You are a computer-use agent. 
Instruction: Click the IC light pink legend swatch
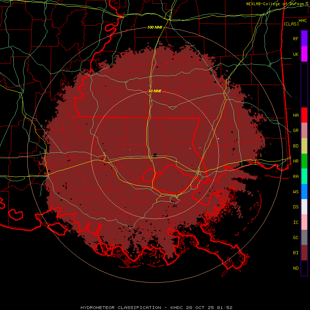(x=304, y=222)
